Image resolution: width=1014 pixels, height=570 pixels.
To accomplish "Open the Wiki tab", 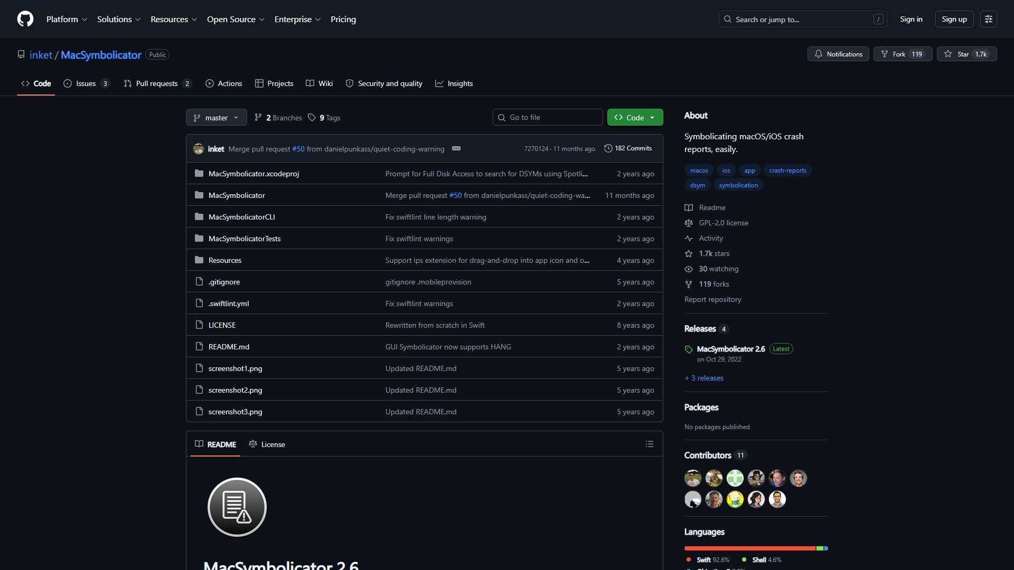I will tap(320, 83).
